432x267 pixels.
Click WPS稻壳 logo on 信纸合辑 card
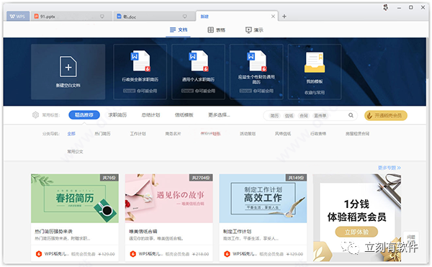133,254
